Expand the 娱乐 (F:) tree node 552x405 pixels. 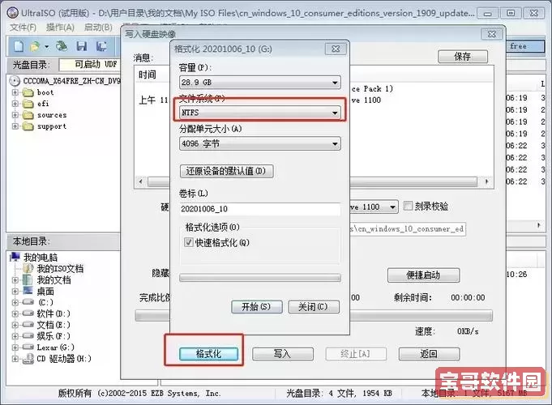tap(15, 336)
